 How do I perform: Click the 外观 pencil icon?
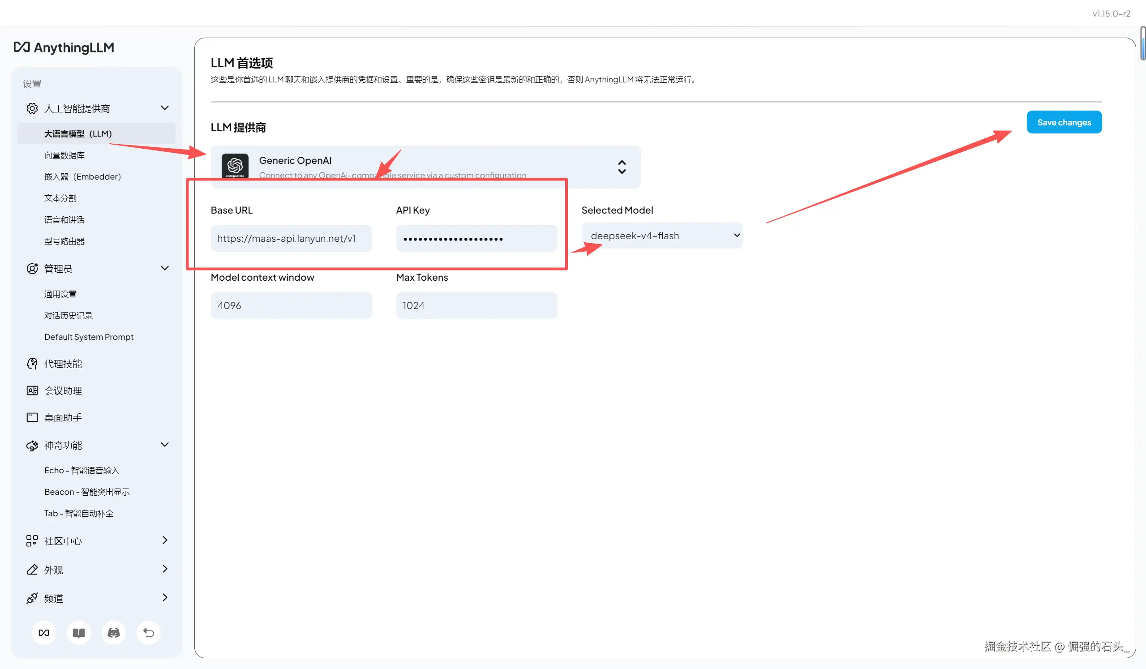click(x=32, y=570)
